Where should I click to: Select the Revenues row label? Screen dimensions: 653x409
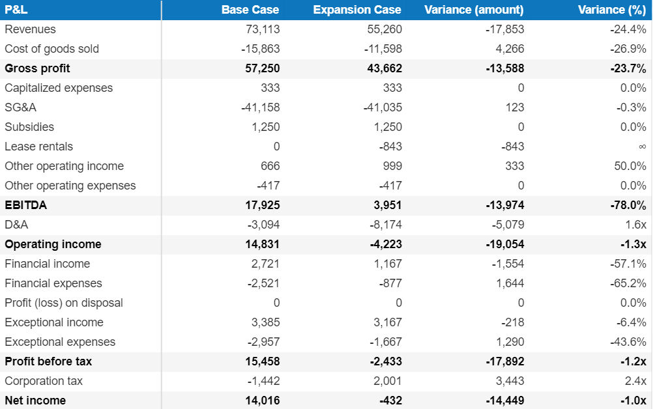pyautogui.click(x=30, y=29)
